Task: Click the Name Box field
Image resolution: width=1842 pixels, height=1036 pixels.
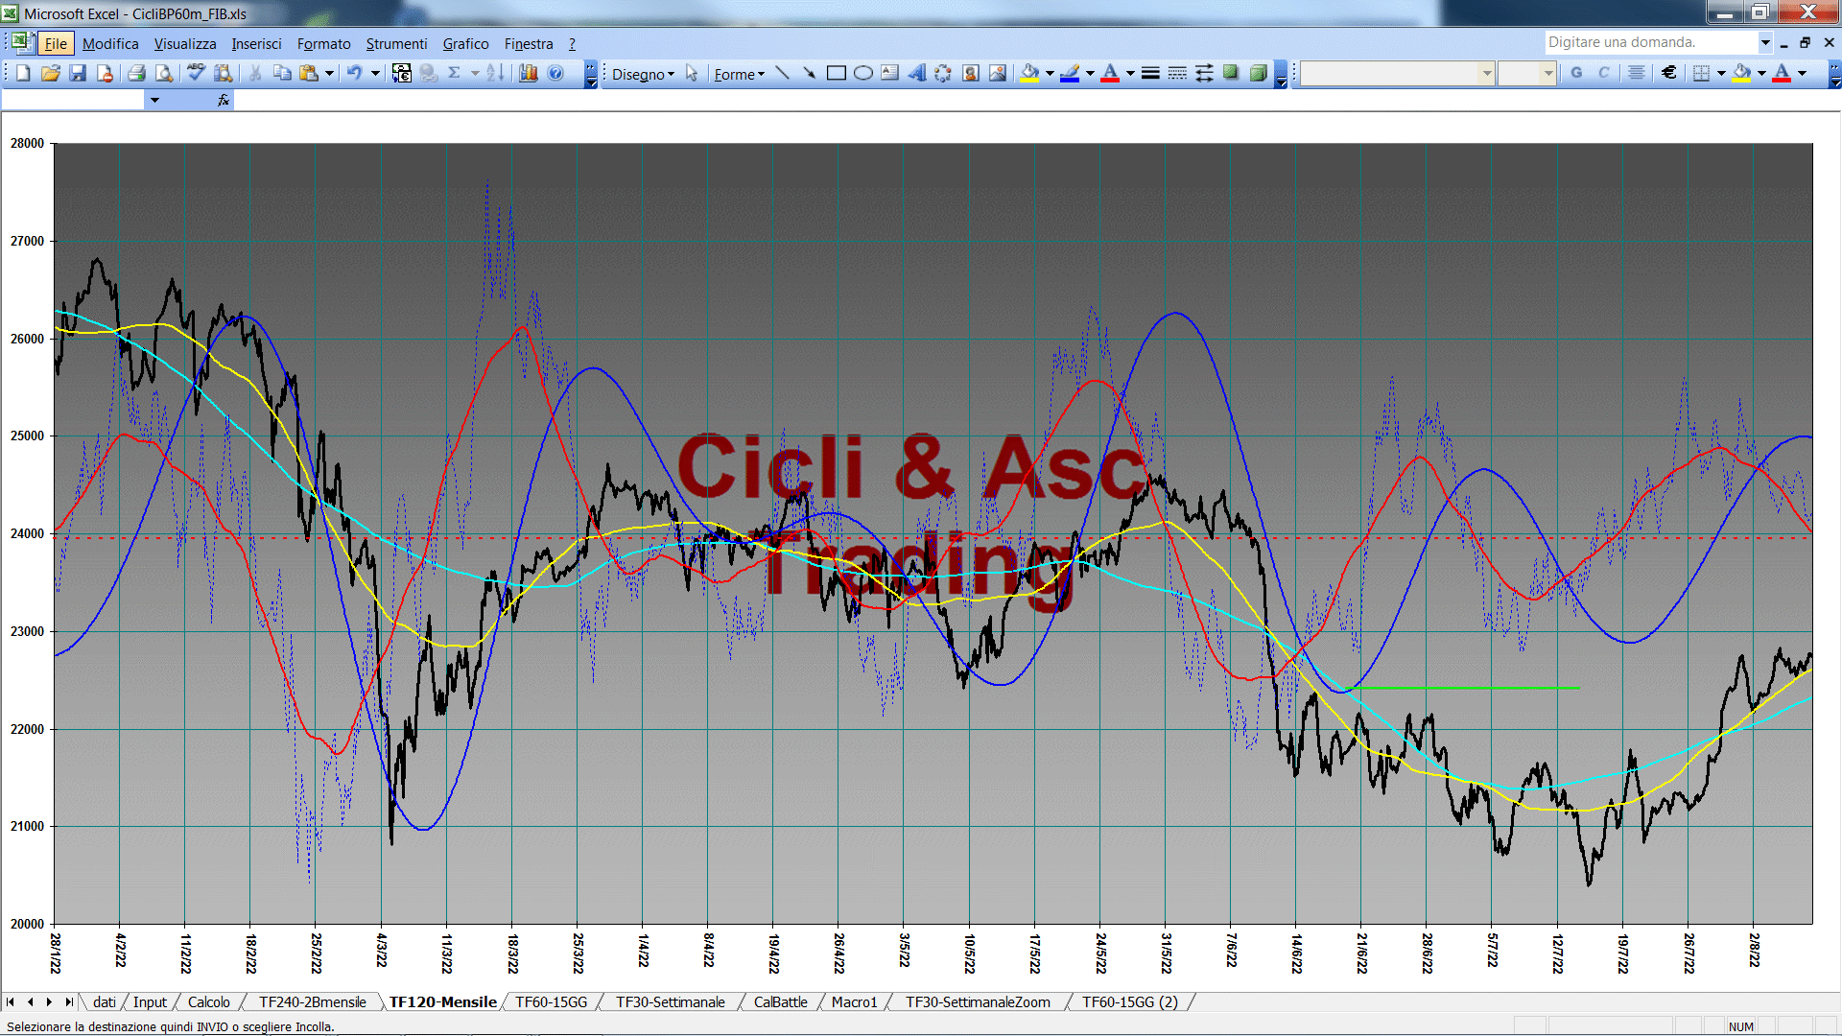Action: pos(73,100)
